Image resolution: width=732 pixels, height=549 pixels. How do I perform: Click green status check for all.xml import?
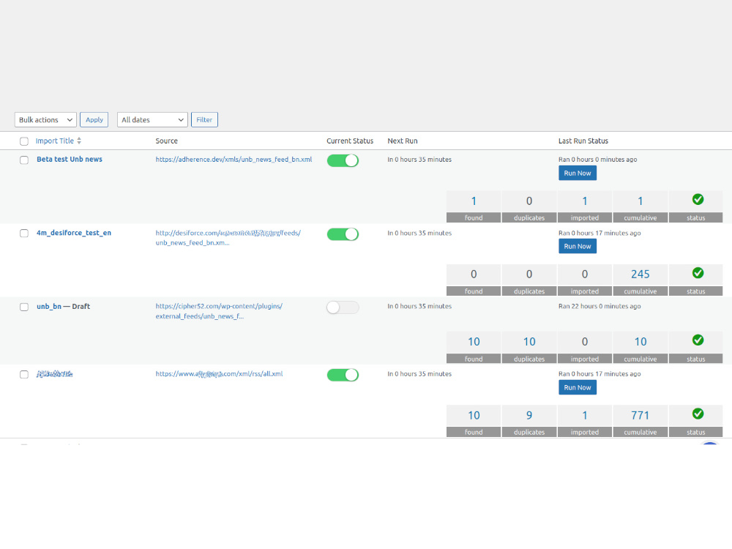click(698, 414)
